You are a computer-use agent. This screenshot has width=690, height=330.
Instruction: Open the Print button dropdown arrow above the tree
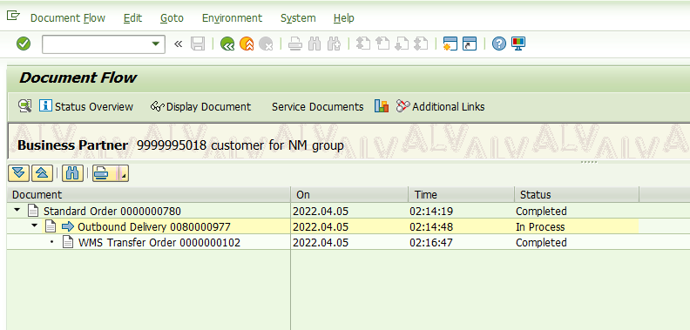click(123, 174)
